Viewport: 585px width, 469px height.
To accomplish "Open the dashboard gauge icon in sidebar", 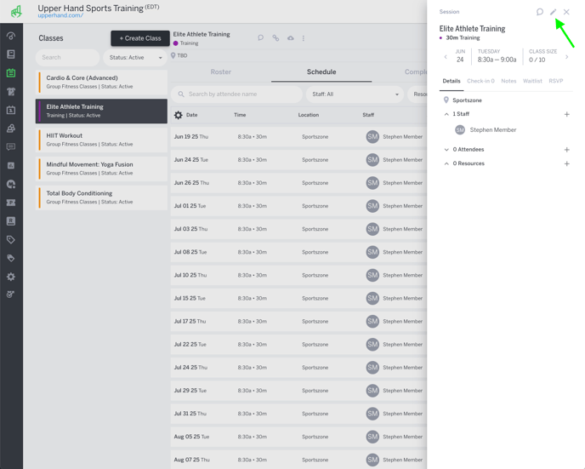I will (11, 36).
